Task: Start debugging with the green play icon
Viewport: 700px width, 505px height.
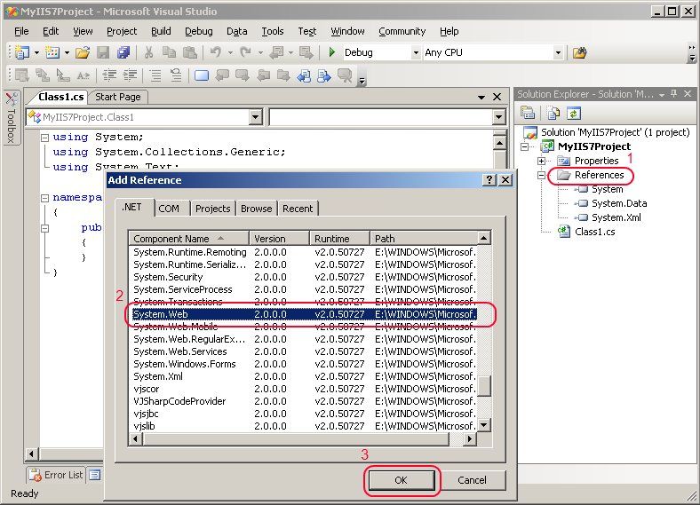Action: click(331, 52)
